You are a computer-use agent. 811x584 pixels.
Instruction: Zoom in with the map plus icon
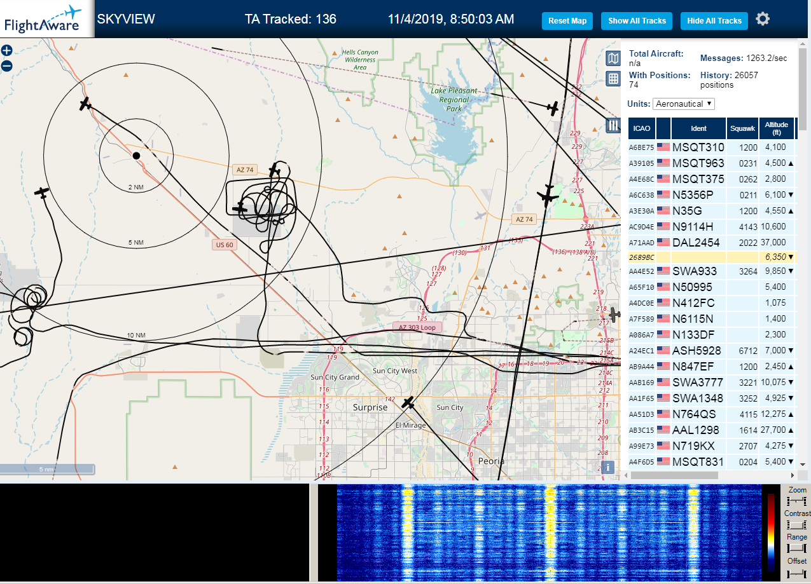(x=6, y=51)
